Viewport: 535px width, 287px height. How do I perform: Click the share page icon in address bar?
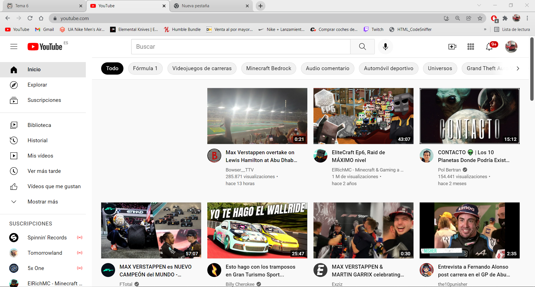[469, 18]
